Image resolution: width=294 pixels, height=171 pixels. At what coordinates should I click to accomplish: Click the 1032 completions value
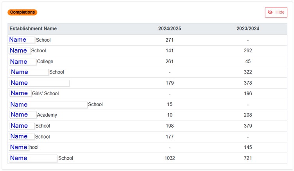(170, 158)
